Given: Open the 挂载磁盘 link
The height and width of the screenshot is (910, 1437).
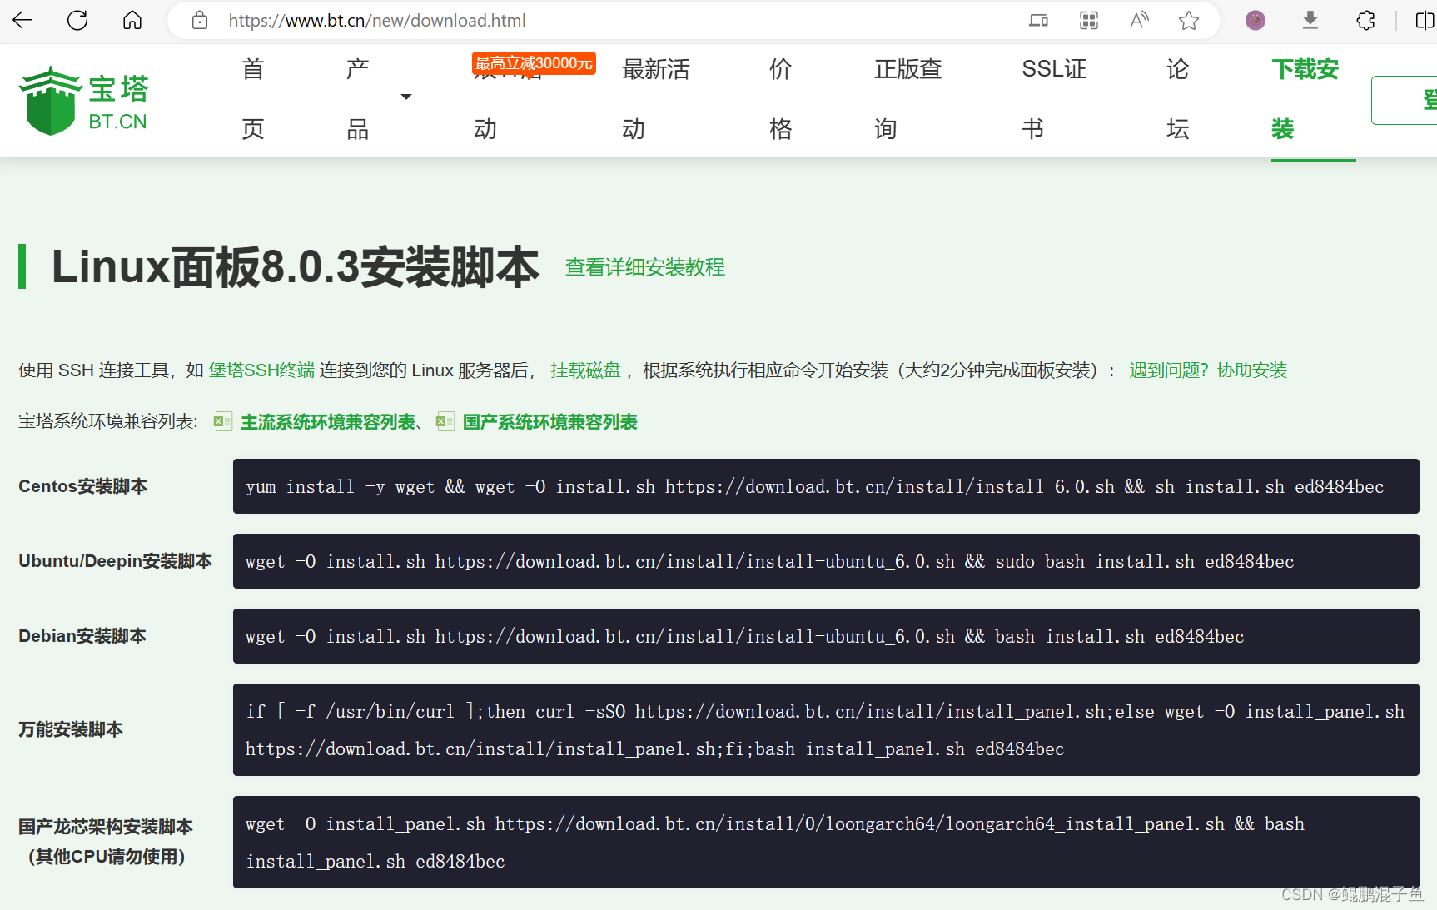Looking at the screenshot, I should pos(585,370).
